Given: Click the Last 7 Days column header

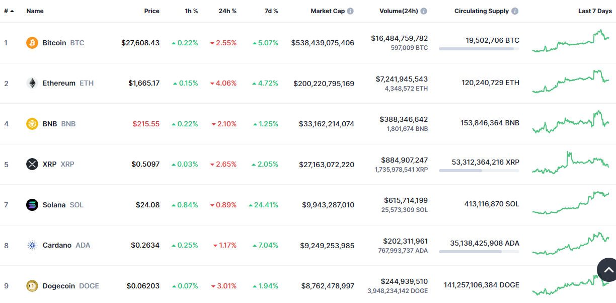Looking at the screenshot, I should coord(595,11).
